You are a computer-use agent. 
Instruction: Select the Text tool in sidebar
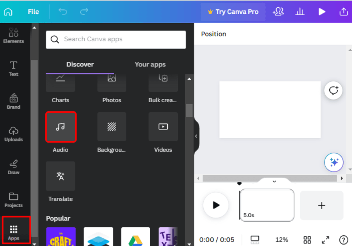click(x=14, y=68)
